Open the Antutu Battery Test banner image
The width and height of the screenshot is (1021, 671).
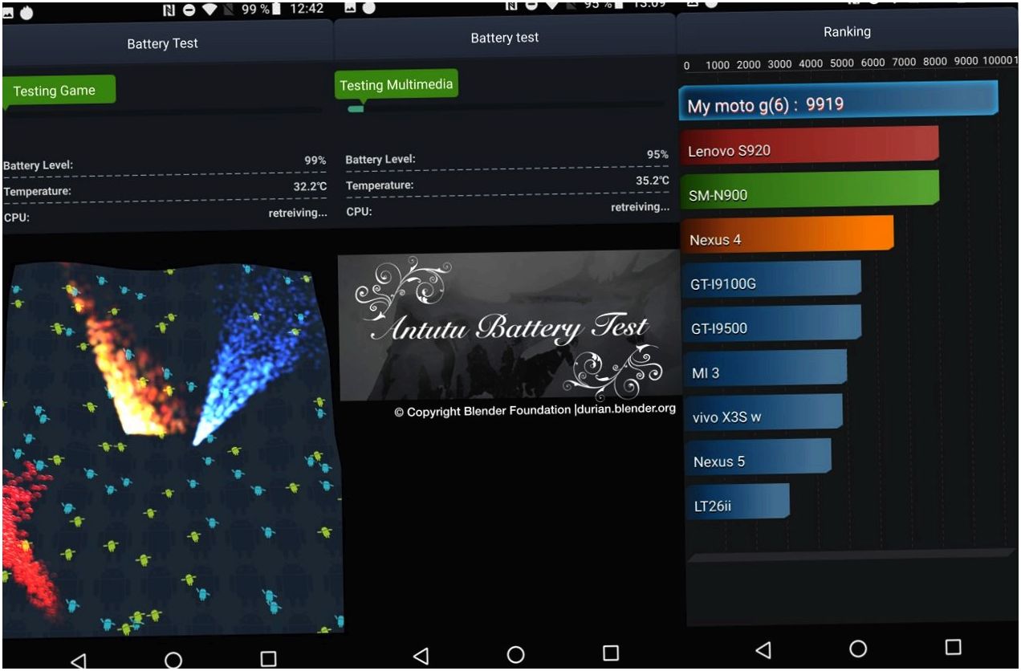click(x=508, y=326)
